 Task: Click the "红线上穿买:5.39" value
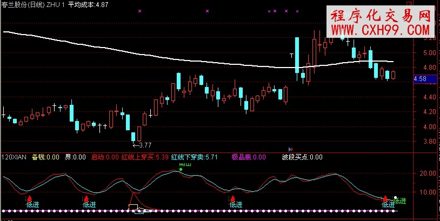pos(145,157)
